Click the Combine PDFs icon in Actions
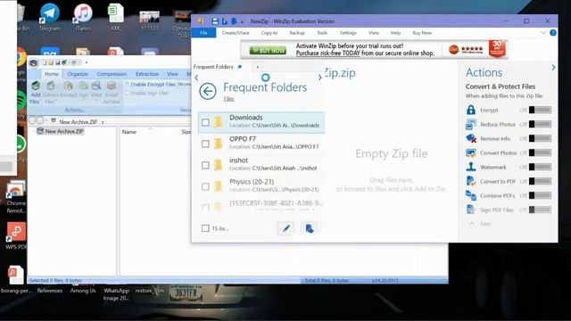 point(471,195)
